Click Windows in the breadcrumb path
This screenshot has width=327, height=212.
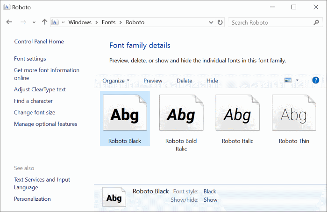click(x=80, y=22)
